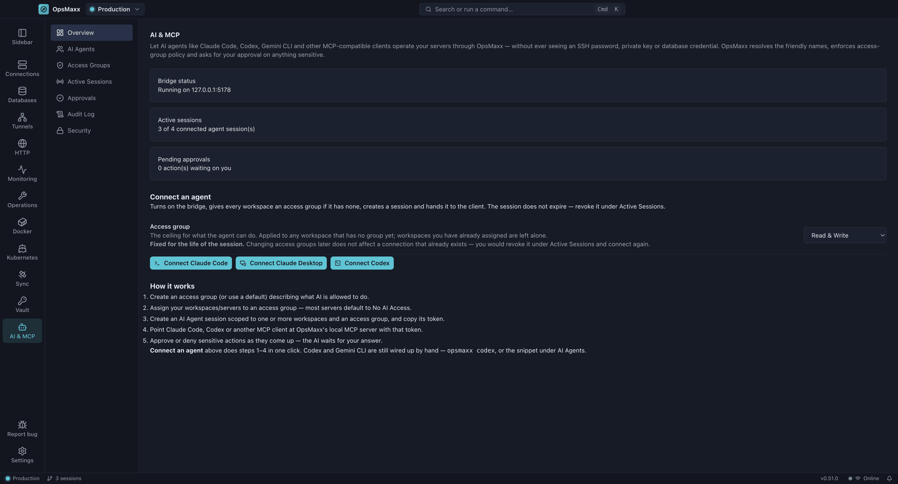Click the Overview grid icon
The width and height of the screenshot is (898, 484).
pyautogui.click(x=60, y=33)
